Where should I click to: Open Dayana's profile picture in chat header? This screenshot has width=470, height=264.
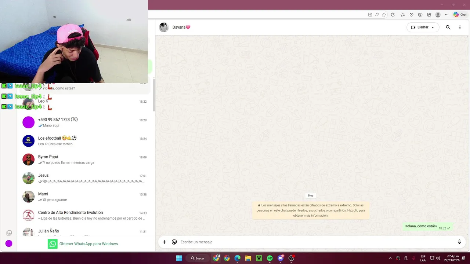(x=164, y=27)
